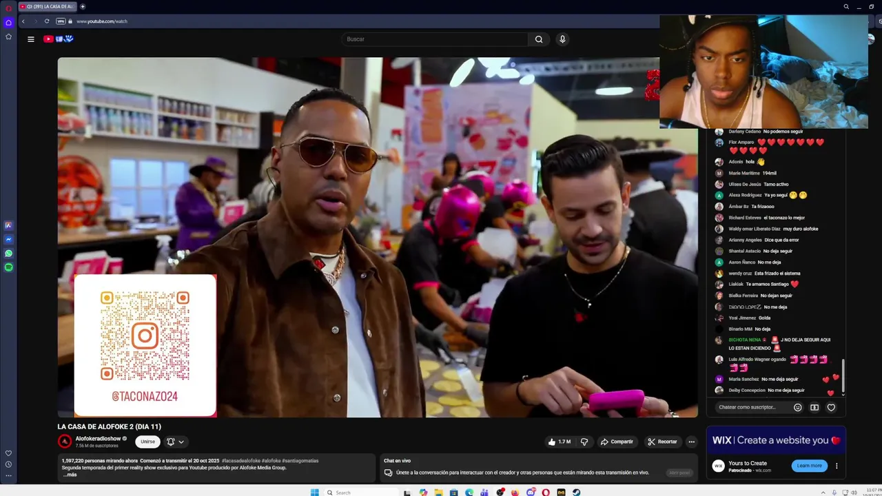Open the Alofokeradioshow channel avatar

pos(65,442)
